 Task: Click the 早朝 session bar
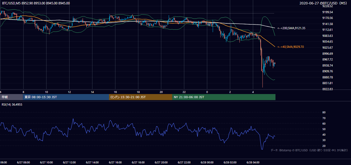[11, 97]
